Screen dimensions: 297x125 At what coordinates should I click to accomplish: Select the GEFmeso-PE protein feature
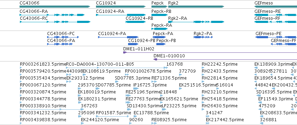point(276,37)
